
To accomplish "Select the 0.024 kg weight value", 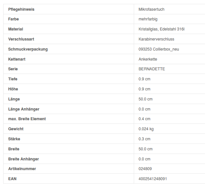I will 146,129.
